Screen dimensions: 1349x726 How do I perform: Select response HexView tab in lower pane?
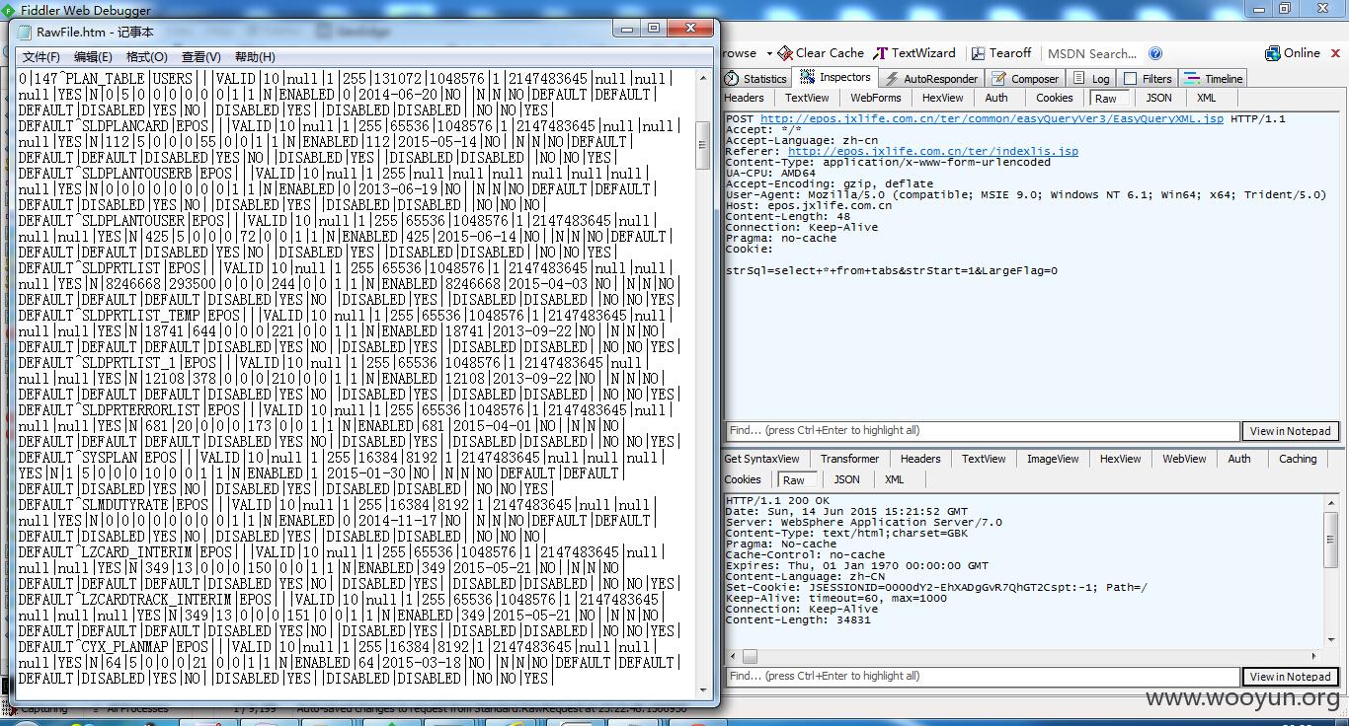(1120, 459)
